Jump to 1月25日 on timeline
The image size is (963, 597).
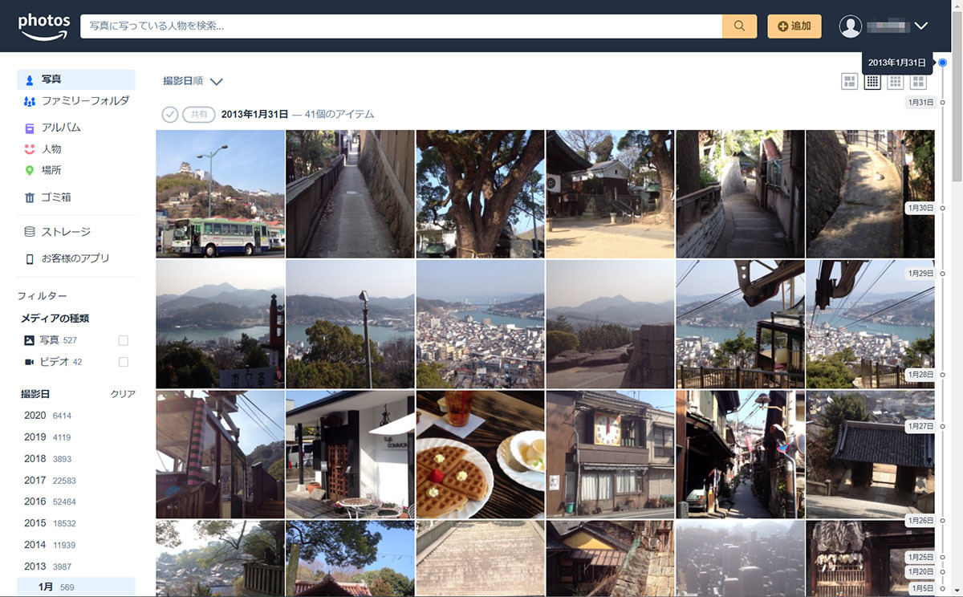click(920, 557)
